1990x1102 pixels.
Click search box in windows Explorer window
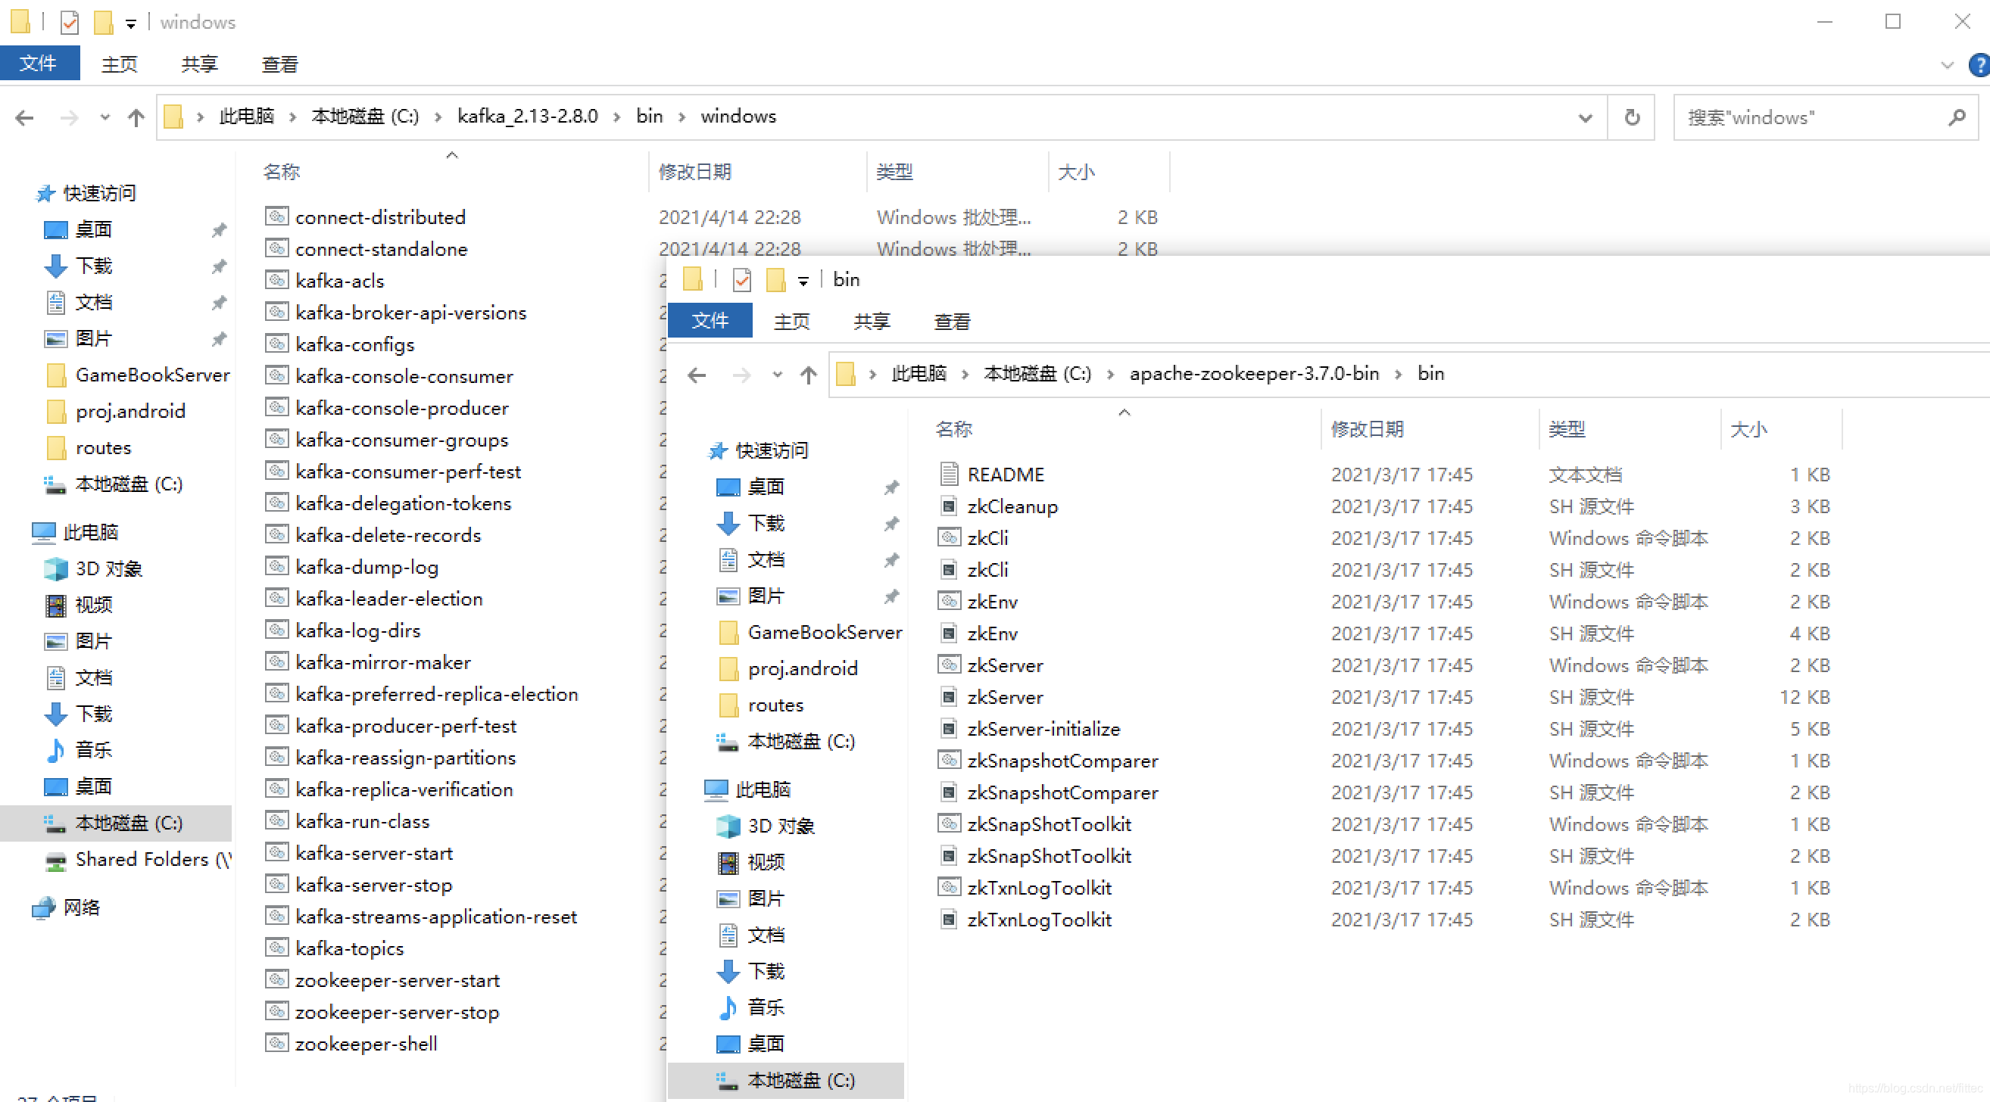click(1826, 117)
